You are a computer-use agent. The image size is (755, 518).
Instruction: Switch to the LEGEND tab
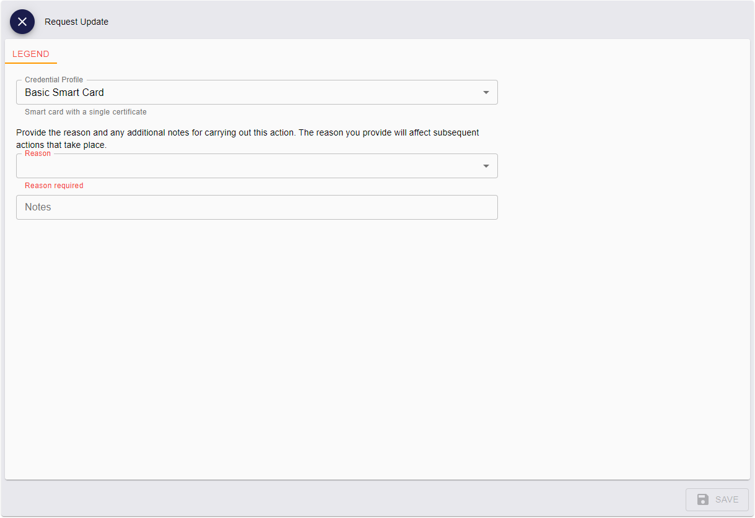tap(31, 54)
